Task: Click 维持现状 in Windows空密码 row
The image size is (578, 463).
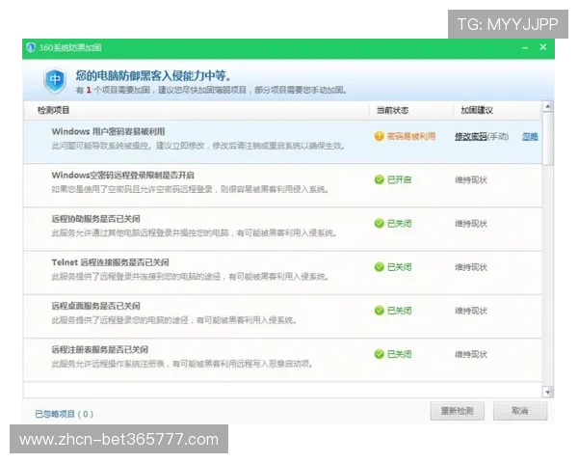Action: pyautogui.click(x=471, y=180)
